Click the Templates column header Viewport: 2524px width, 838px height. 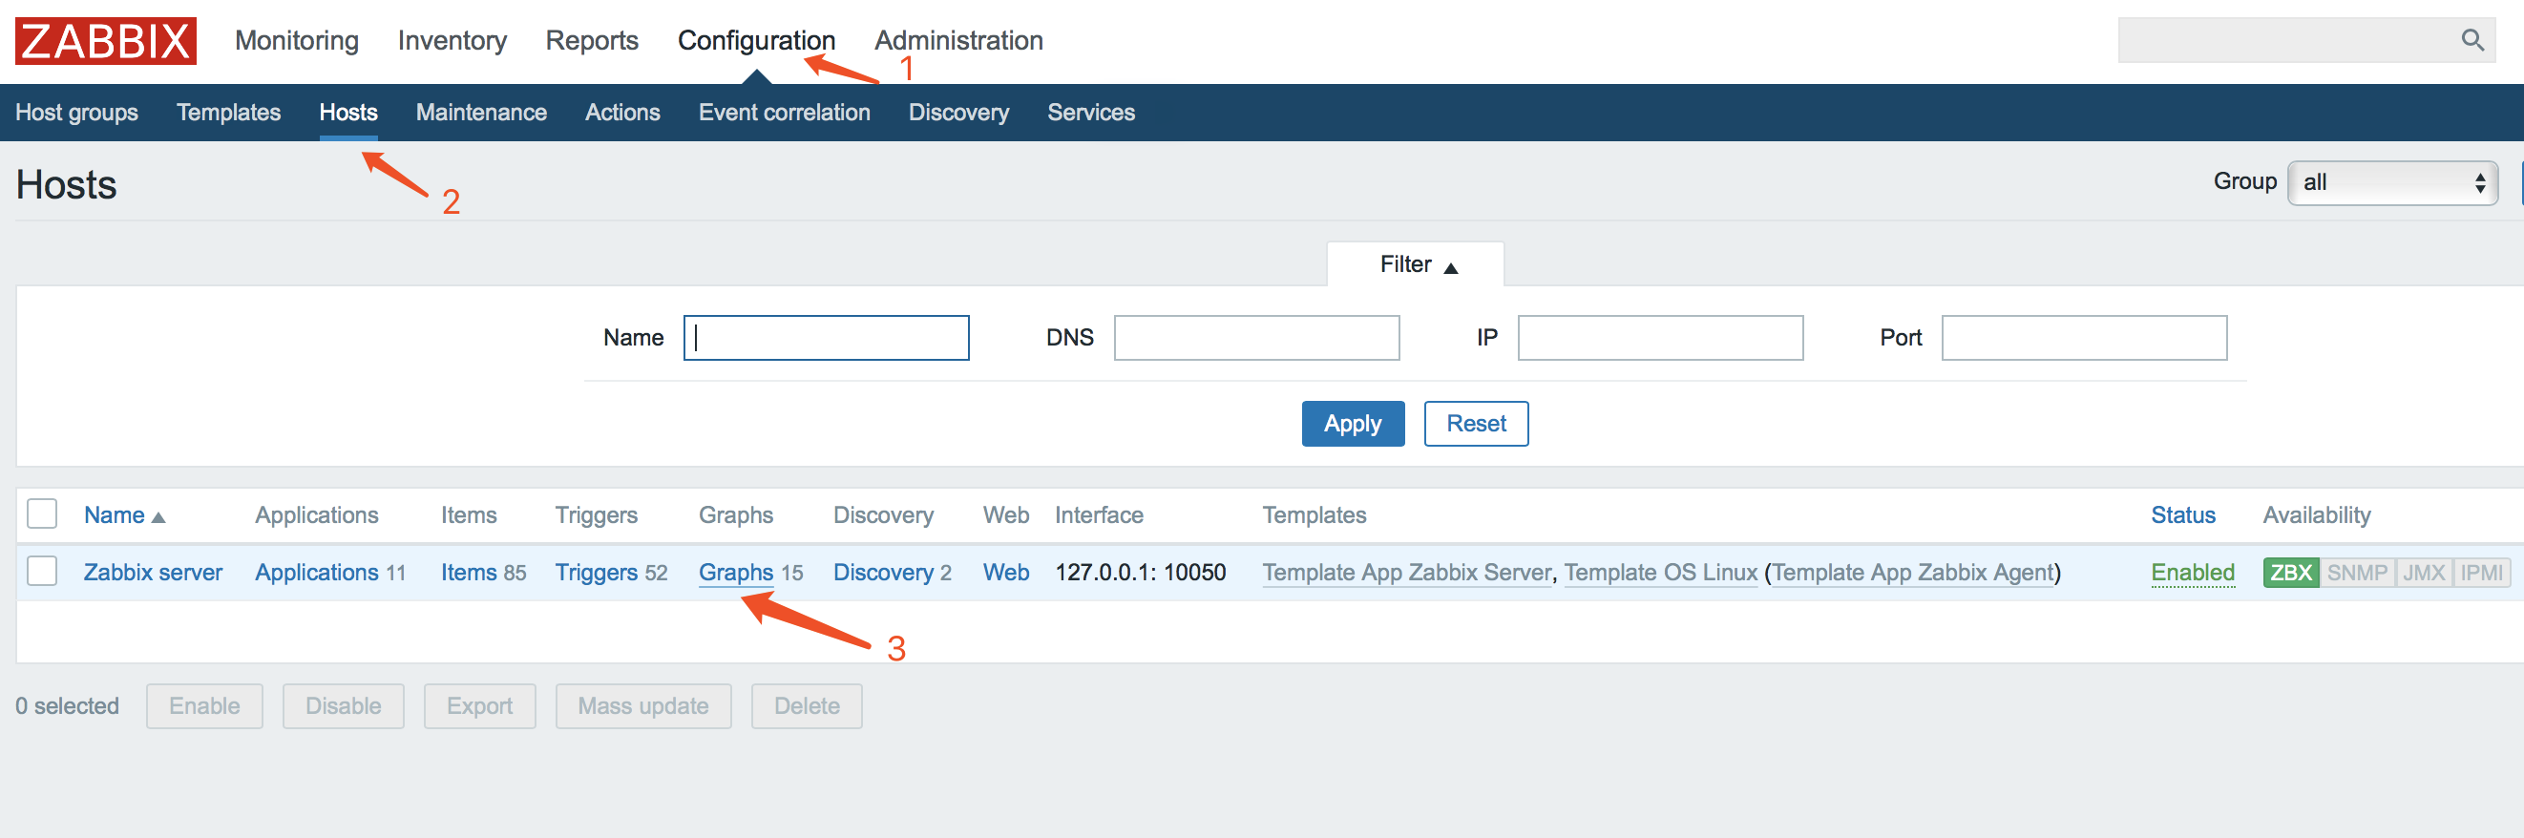[1314, 515]
